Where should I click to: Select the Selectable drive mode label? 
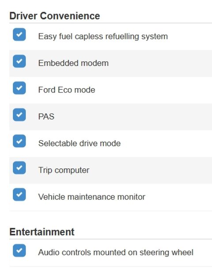tap(79, 143)
